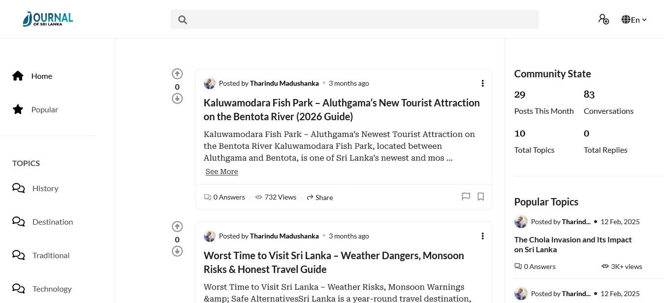Click the Journal of Sri Lanka logo
664x303 pixels.
pyautogui.click(x=48, y=19)
